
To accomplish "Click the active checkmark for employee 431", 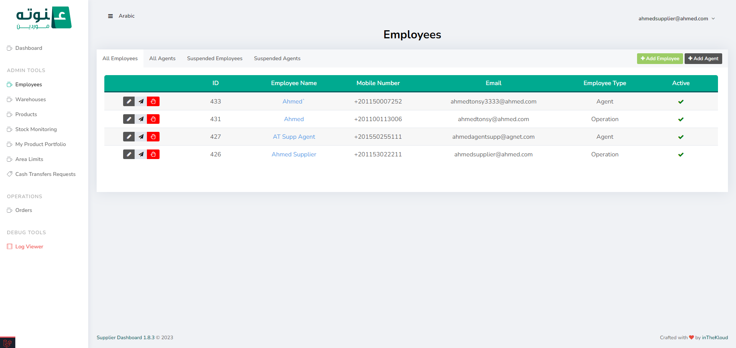I will tap(681, 120).
